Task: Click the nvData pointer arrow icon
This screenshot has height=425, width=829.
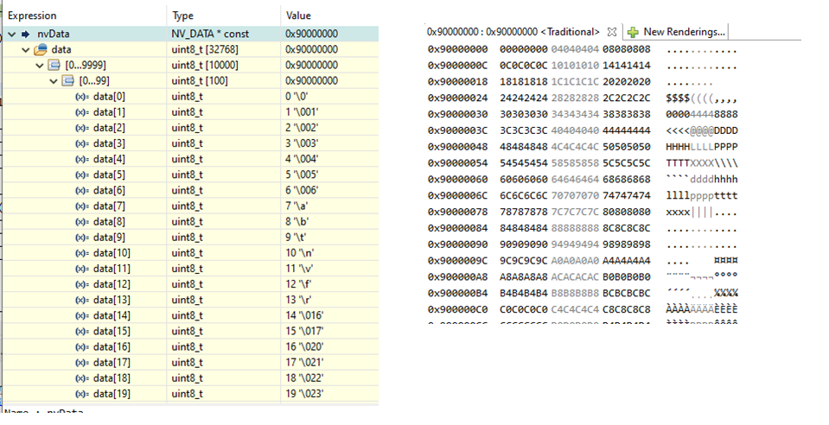Action: [26, 35]
